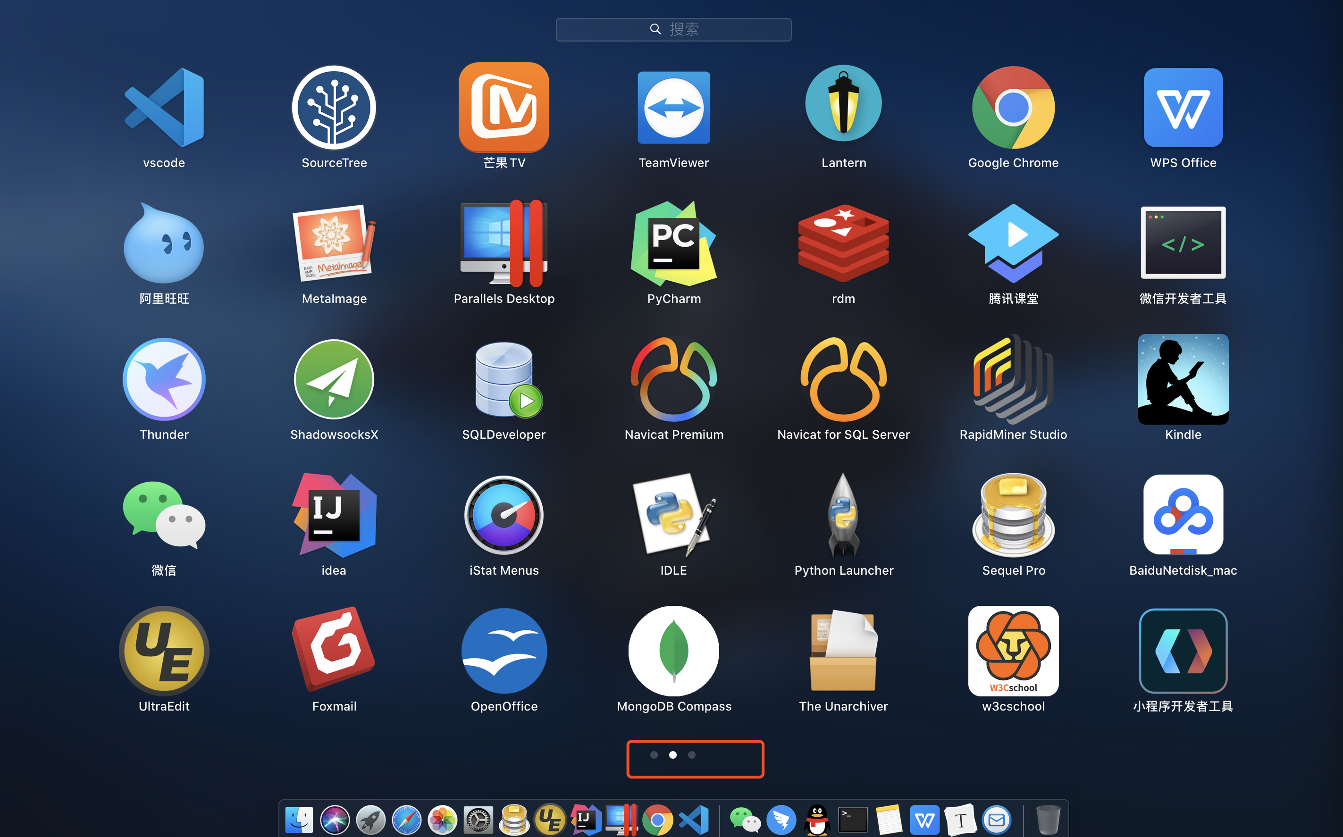Select the current middle page dot
Screen dimensions: 1343x837
[672, 755]
